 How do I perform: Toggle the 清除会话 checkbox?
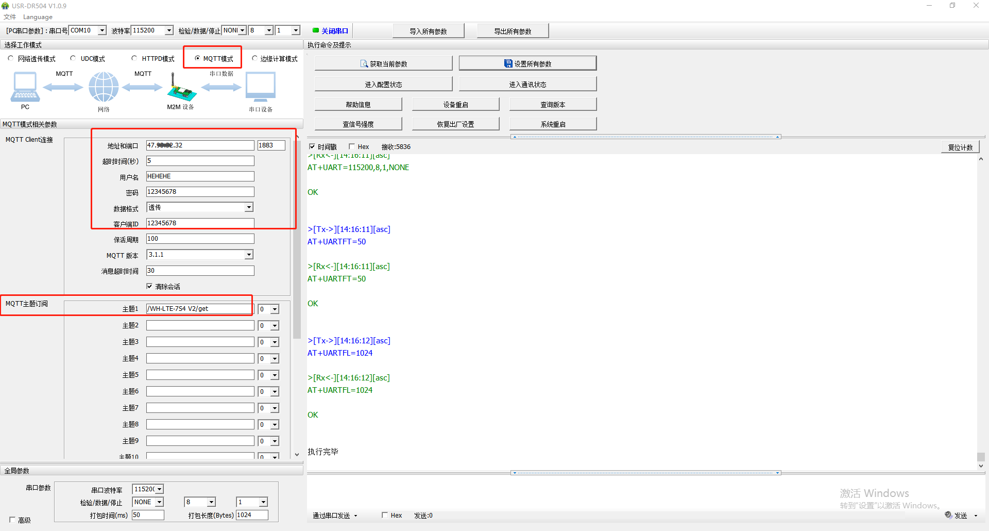[149, 286]
